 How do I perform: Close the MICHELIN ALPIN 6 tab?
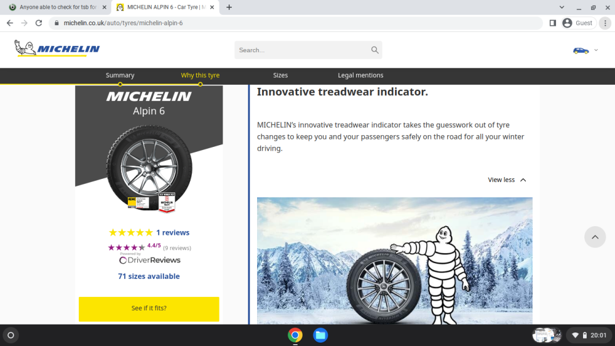(212, 7)
